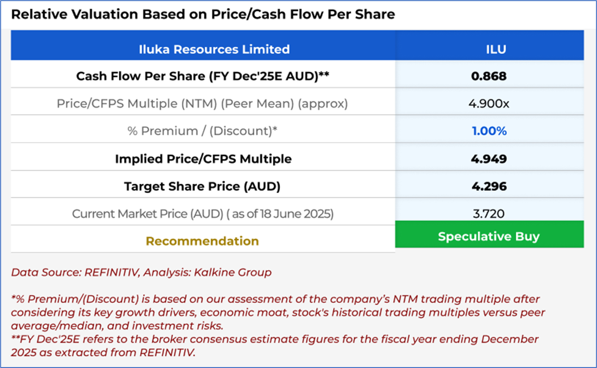The height and width of the screenshot is (368, 597).
Task: Click the Data Source REFINITIV attribution line
Action: tap(141, 272)
